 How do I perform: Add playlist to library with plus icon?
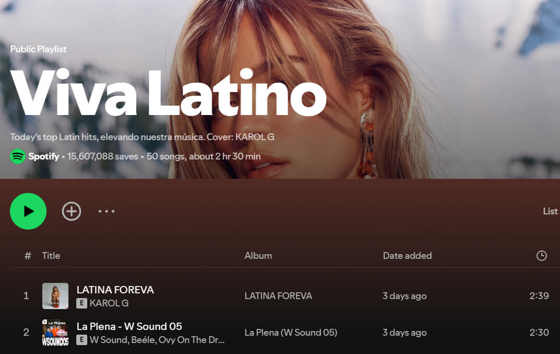[x=72, y=211]
